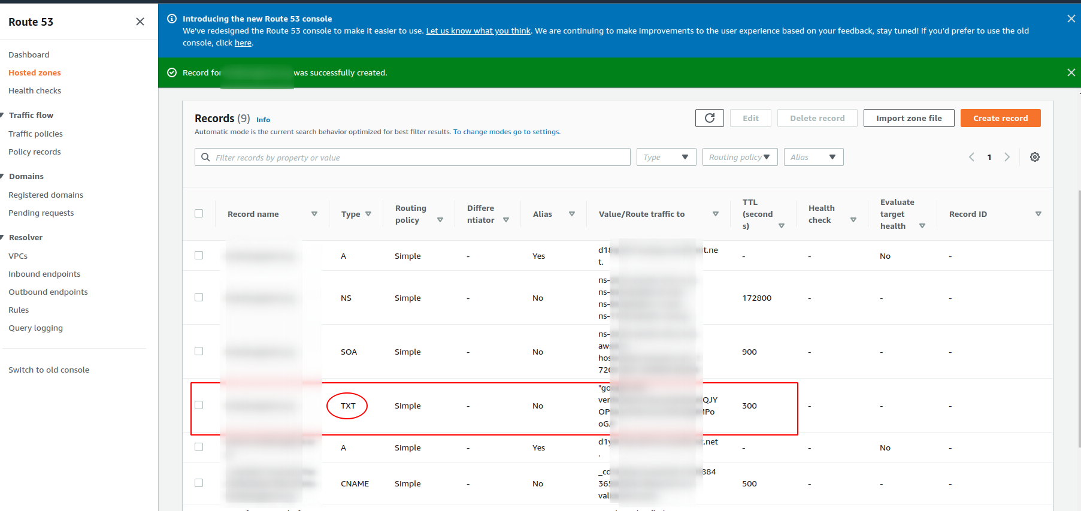
Task: Close the Route 53 navigation panel
Action: (x=140, y=22)
